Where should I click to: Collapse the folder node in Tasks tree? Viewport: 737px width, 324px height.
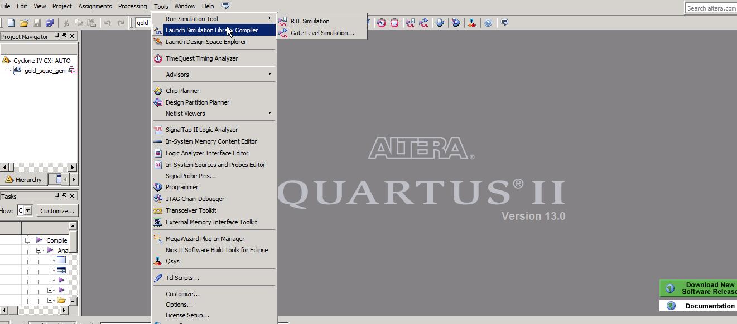(50, 300)
